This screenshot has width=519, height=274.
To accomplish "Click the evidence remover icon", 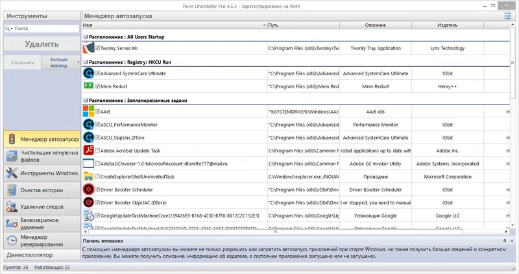I will 12,206.
